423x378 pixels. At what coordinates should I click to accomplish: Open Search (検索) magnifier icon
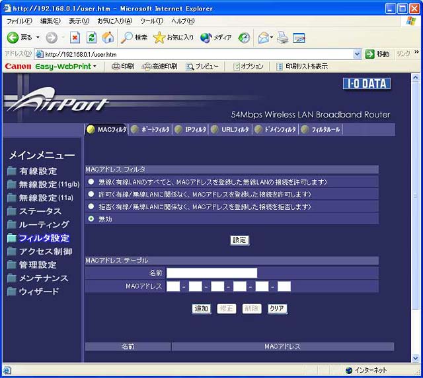pyautogui.click(x=126, y=38)
